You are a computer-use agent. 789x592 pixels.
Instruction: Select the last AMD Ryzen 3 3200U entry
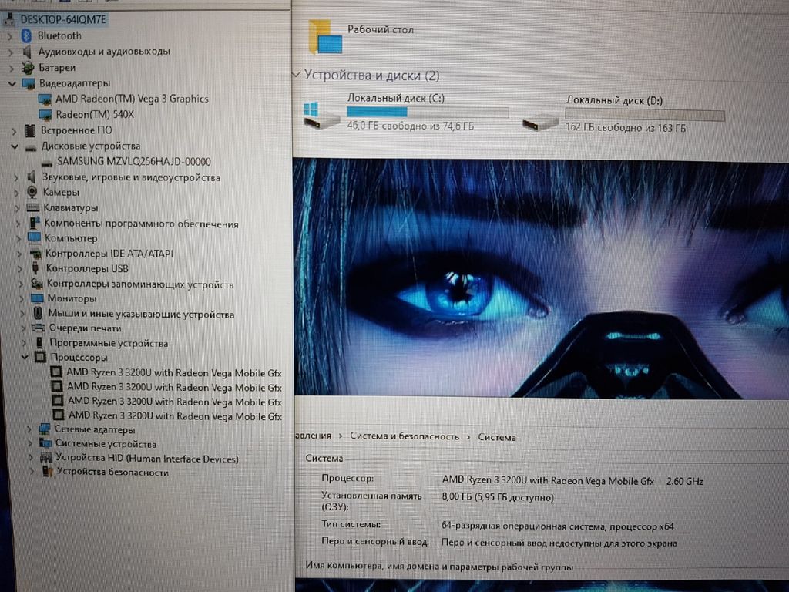pos(175,415)
